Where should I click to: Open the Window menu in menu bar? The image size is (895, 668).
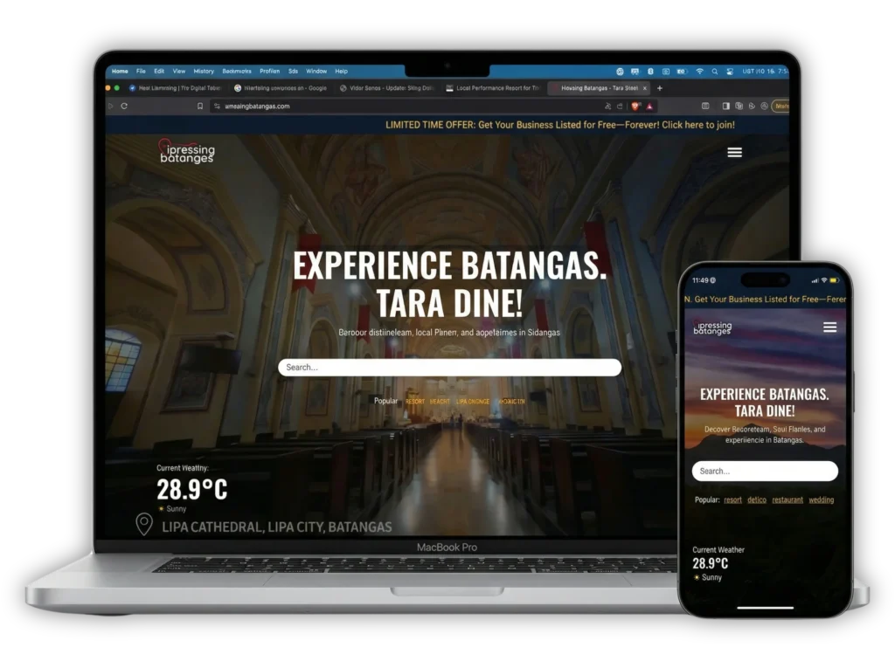click(316, 72)
